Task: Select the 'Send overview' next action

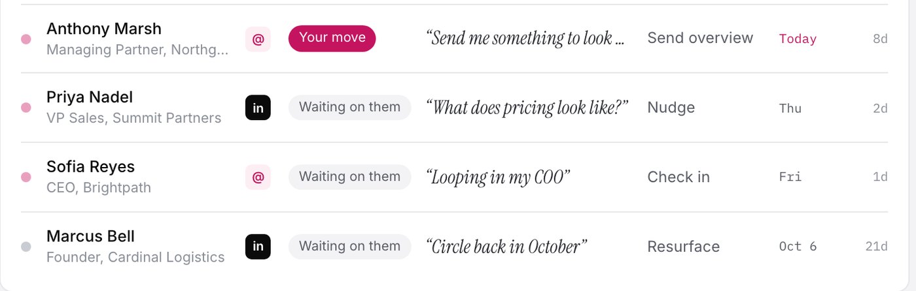Action: [x=700, y=38]
